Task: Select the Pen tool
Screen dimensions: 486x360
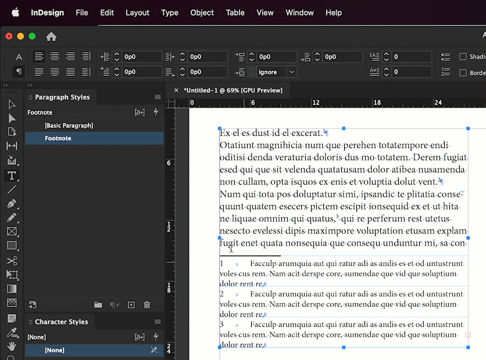Action: click(12, 203)
